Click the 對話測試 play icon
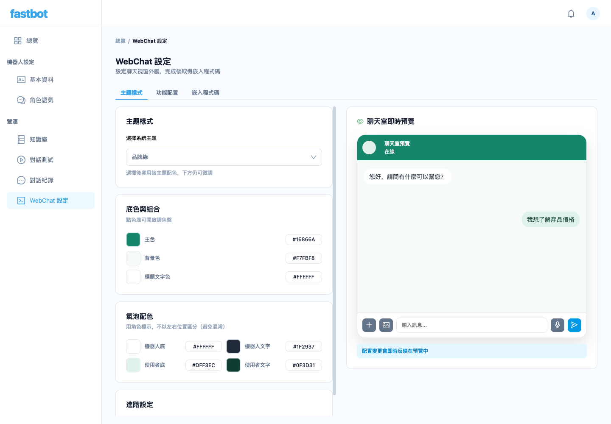611x424 pixels. click(21, 160)
